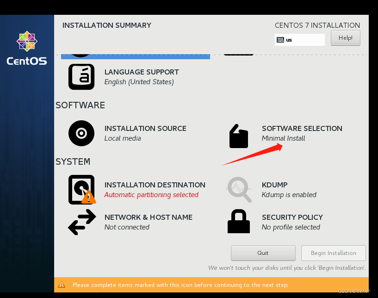Click the Installation Source disc icon
Viewport: 378px width, 298px height.
[x=81, y=133]
